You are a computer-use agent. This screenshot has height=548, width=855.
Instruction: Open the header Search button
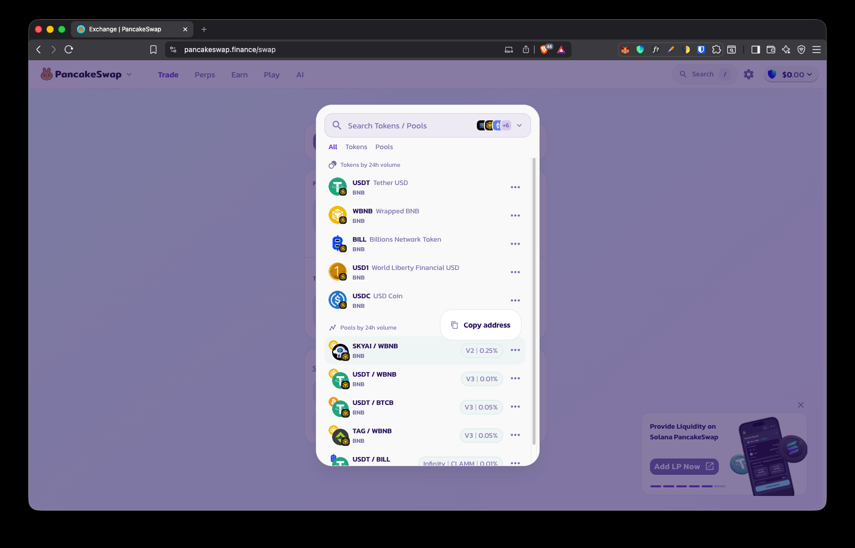coord(705,74)
